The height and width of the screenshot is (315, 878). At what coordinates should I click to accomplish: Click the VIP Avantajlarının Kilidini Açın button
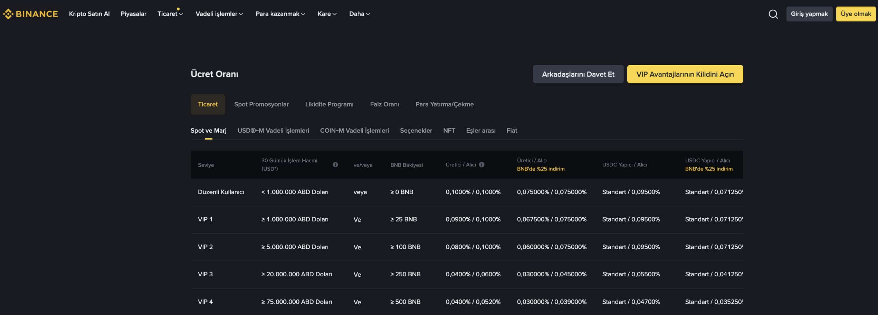click(685, 74)
